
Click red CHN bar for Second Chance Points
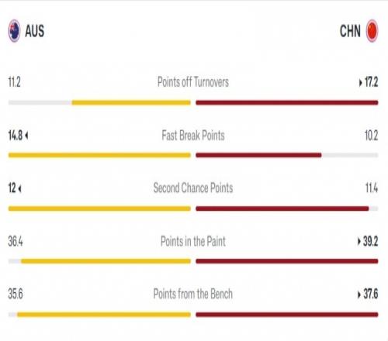(282, 208)
